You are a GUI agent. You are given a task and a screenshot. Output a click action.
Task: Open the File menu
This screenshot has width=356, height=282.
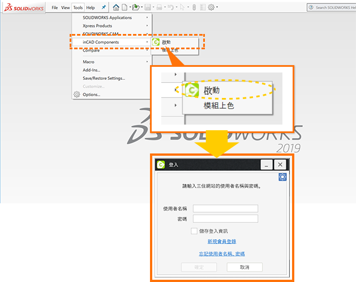55,8
